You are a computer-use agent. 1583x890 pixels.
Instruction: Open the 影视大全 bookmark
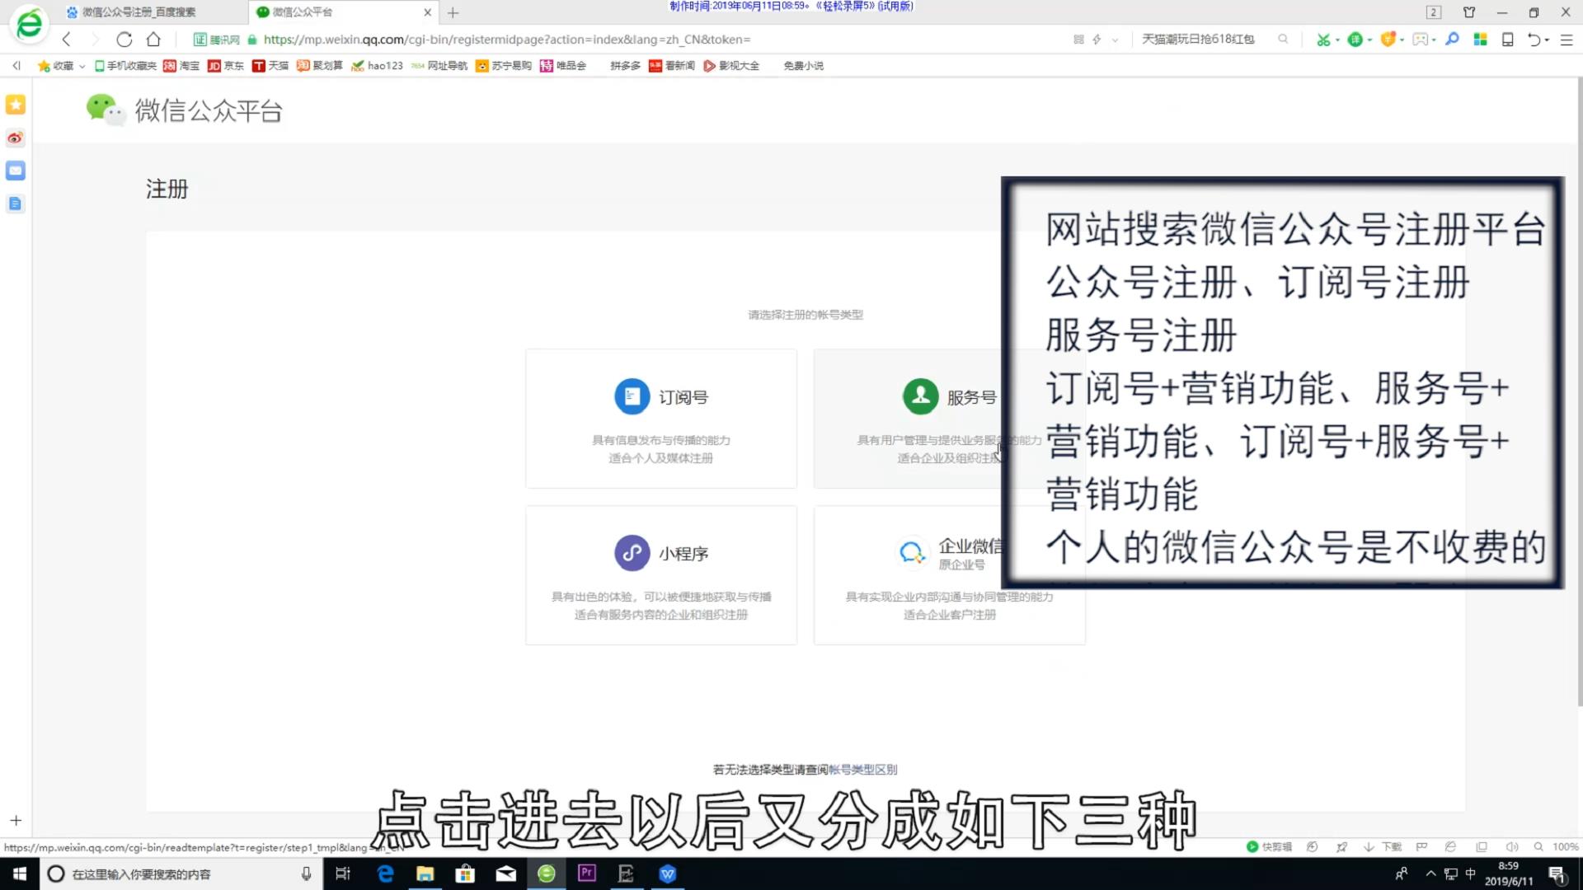[x=731, y=66]
